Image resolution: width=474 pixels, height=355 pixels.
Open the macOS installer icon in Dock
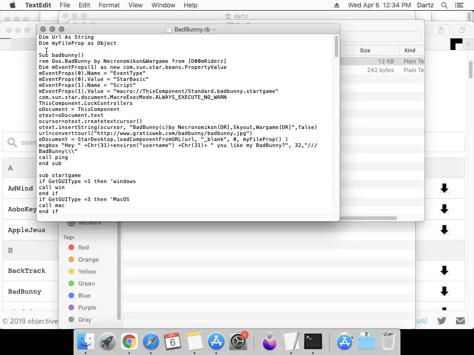(269, 342)
